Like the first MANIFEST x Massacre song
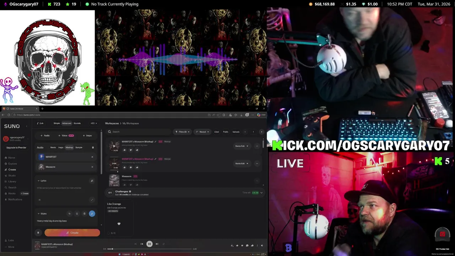This screenshot has height=256, width=455. tap(124, 150)
